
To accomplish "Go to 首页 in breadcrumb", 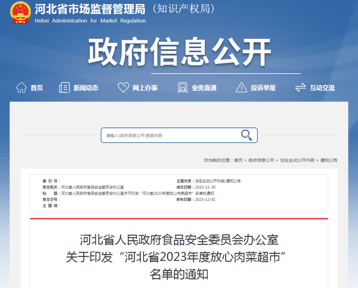I will [238, 160].
